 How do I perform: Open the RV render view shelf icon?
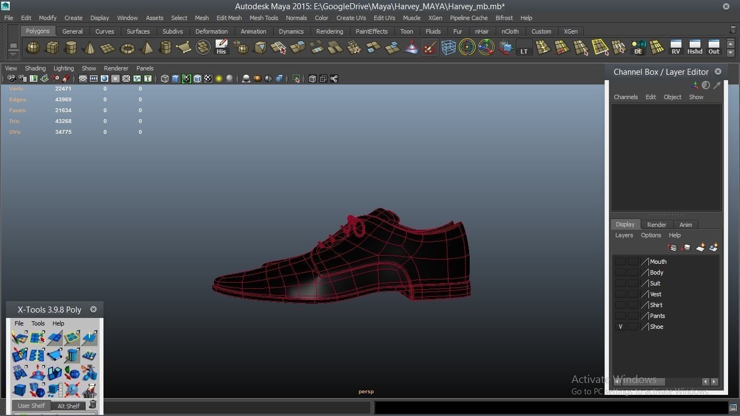676,48
